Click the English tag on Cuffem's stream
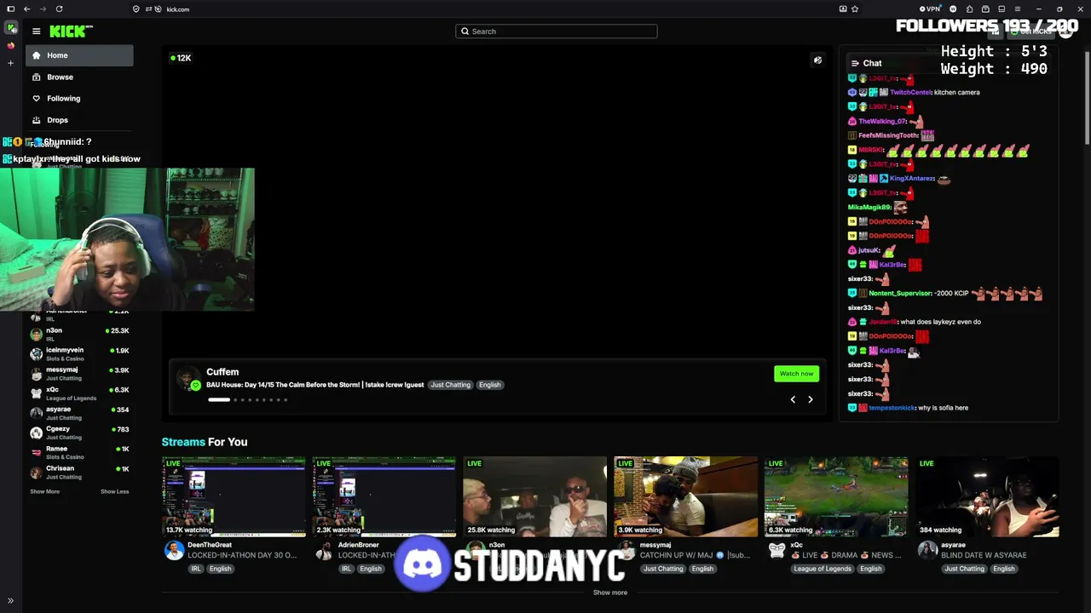The height and width of the screenshot is (613, 1091). coord(490,385)
